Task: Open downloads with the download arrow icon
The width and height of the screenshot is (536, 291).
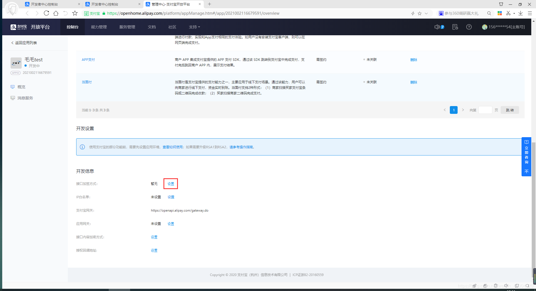Action: coord(520,13)
